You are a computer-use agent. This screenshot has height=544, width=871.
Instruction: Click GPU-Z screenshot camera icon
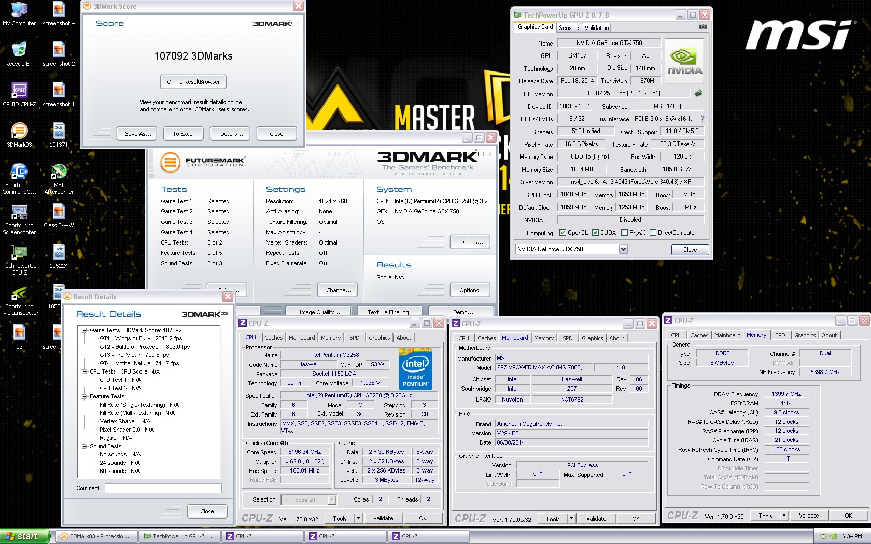(703, 27)
